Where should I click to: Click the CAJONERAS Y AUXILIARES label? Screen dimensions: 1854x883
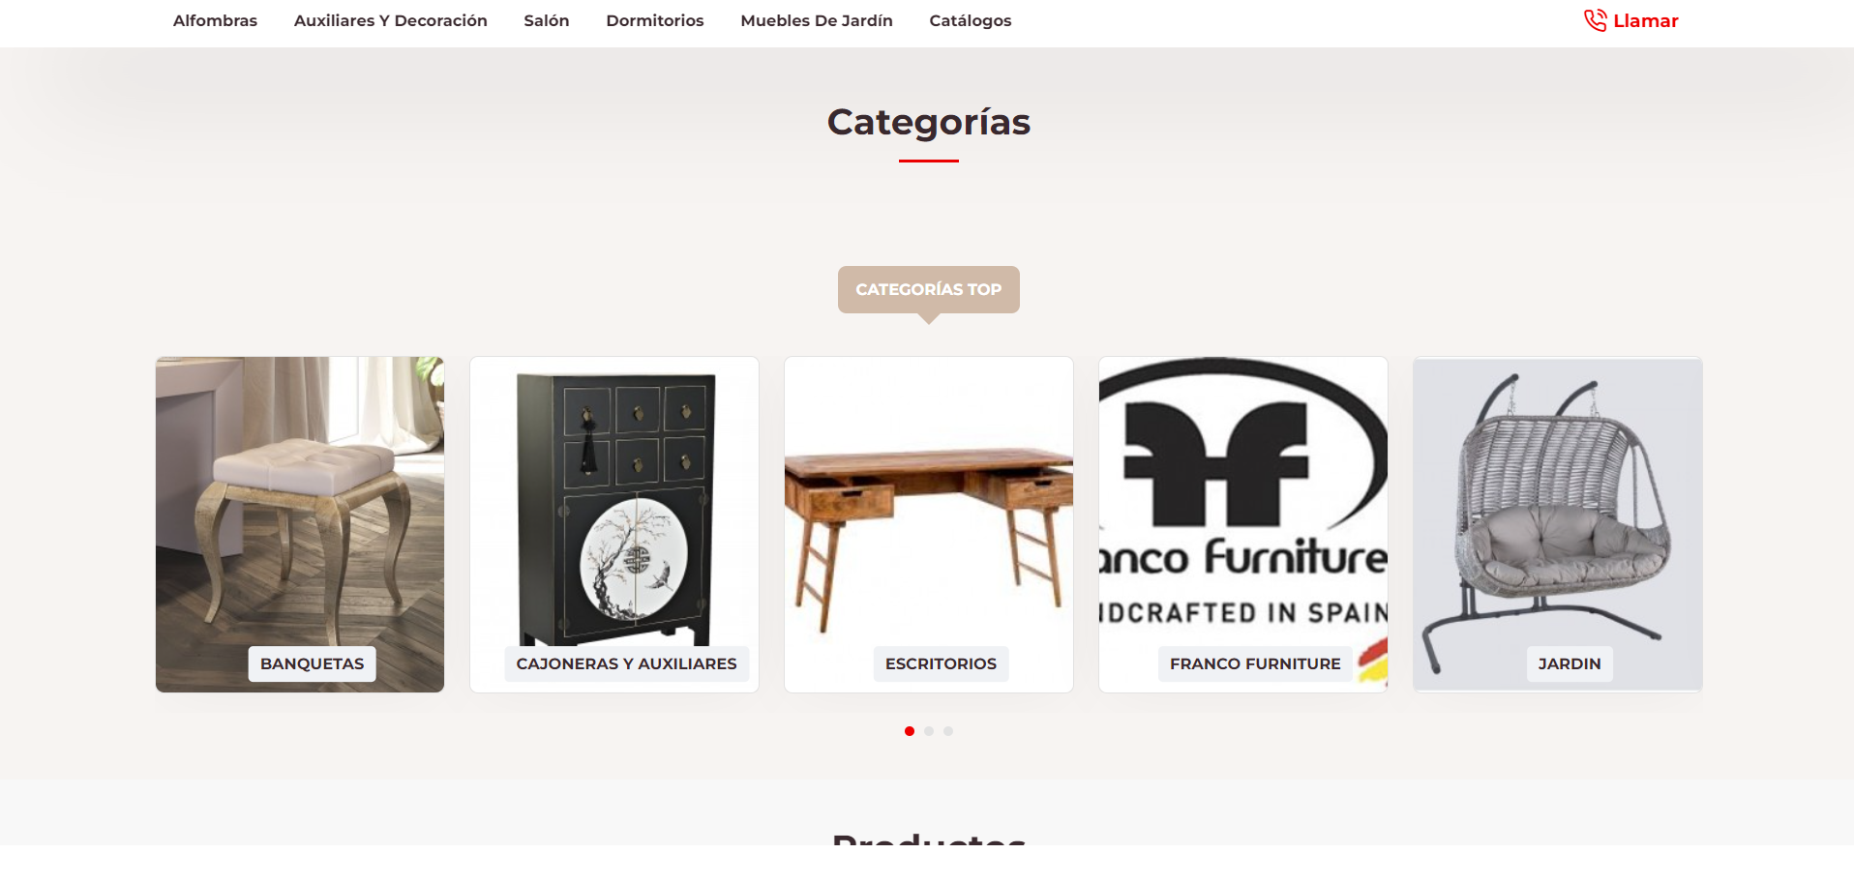626,663
